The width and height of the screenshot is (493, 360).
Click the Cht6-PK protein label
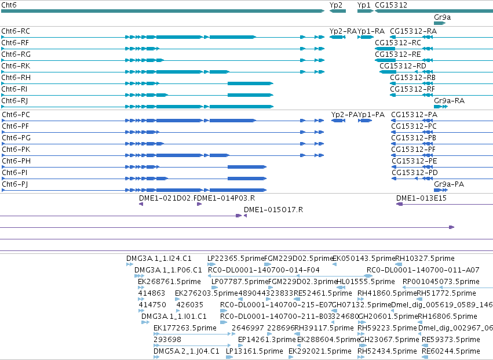(16, 150)
